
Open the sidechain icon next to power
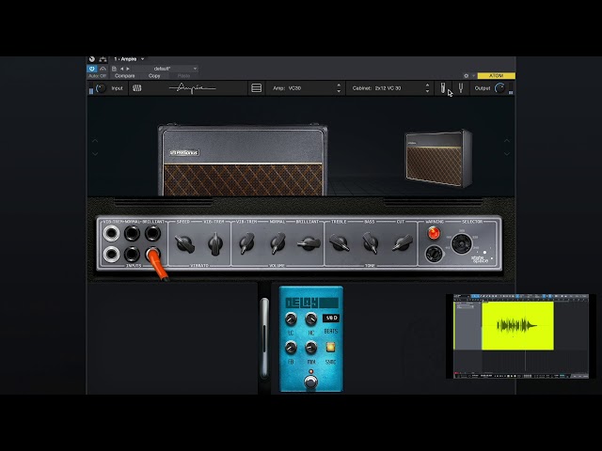click(103, 69)
